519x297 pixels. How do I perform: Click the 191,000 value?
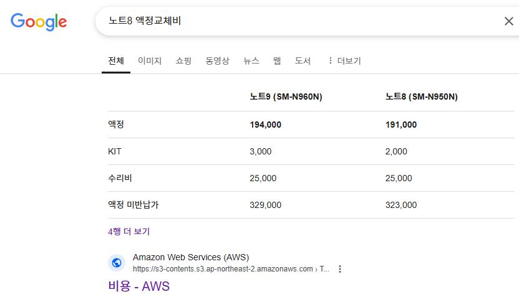click(x=401, y=125)
